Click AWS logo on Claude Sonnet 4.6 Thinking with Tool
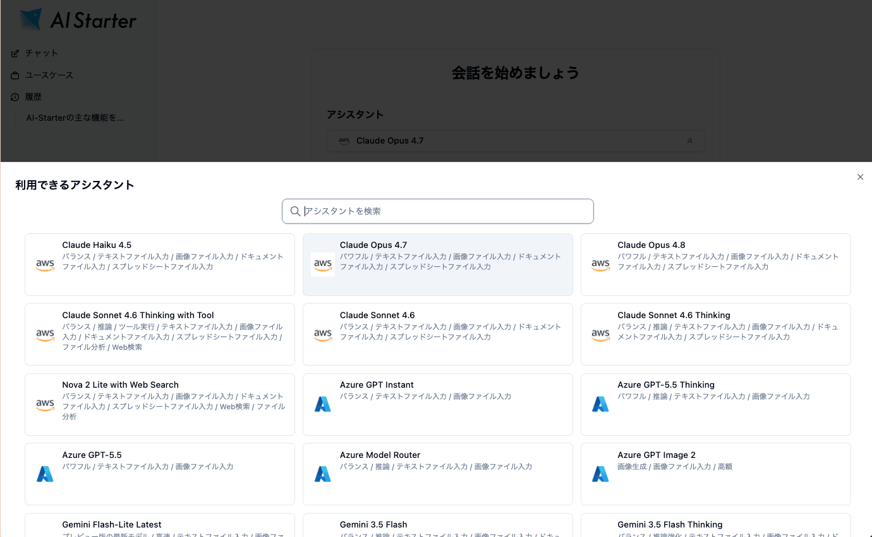The image size is (872, 537). pos(45,335)
